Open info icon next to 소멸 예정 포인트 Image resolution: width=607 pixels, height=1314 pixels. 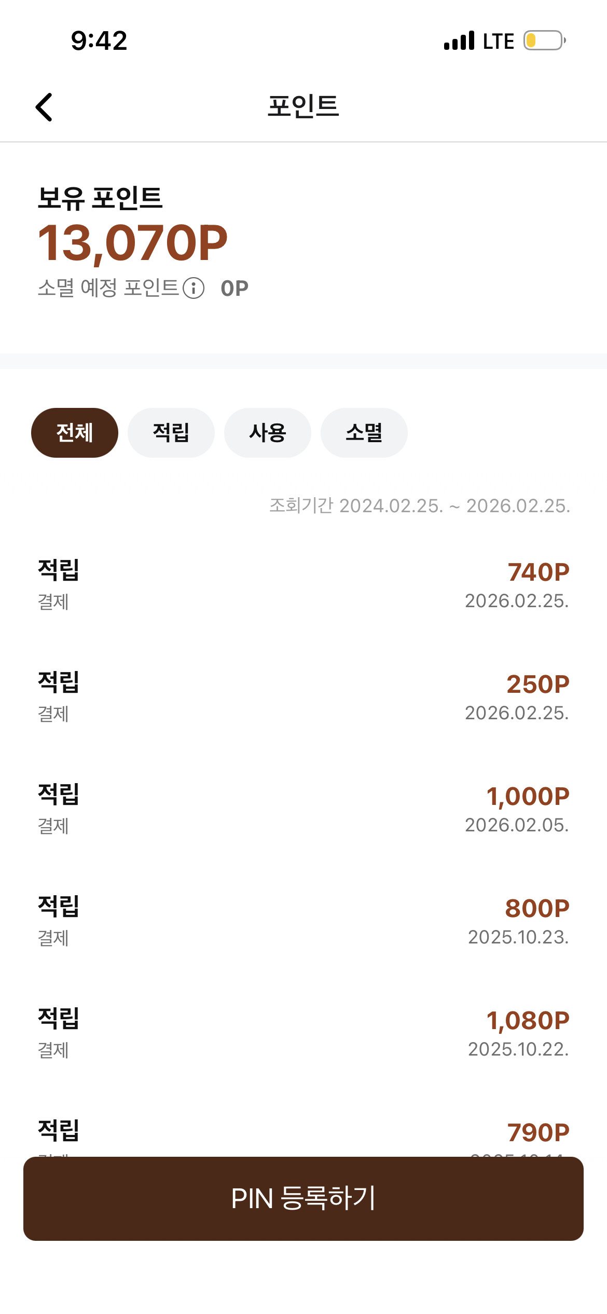[194, 288]
